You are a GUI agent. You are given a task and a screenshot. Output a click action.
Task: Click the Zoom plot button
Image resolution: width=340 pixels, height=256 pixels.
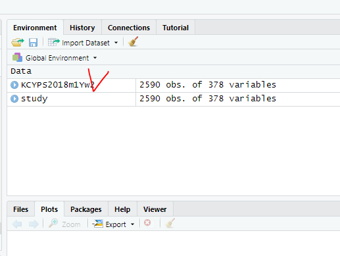(64, 224)
